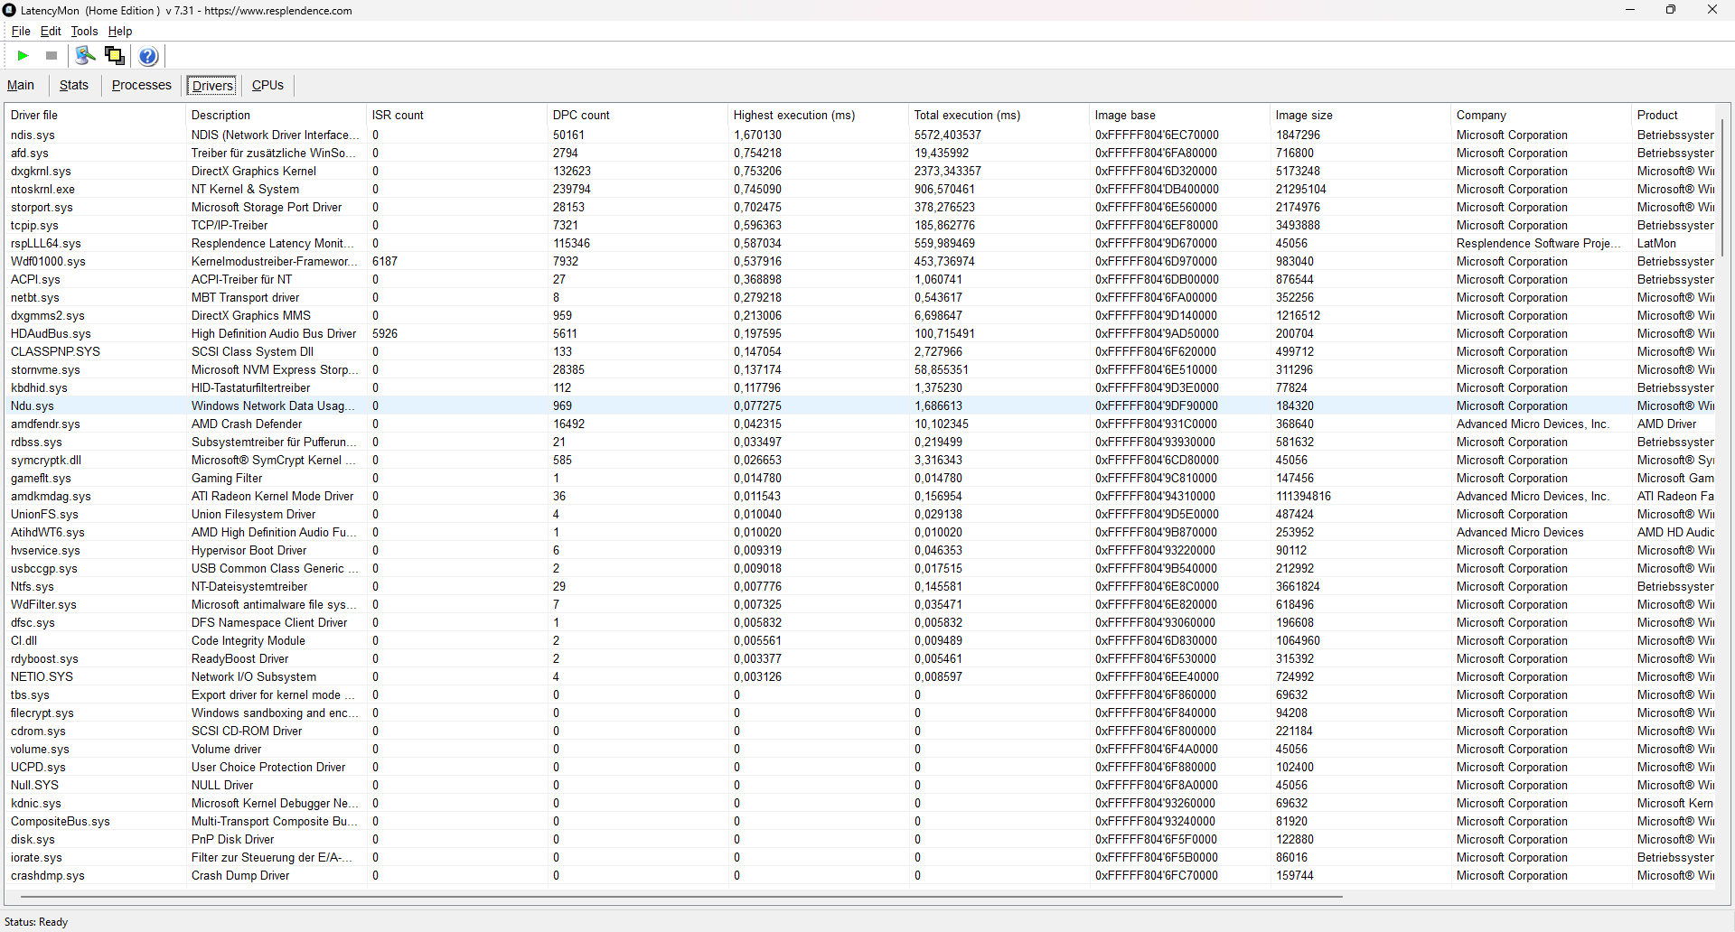The height and width of the screenshot is (932, 1735).
Task: Click the horizontal scrollbar below the driver list
Action: pos(681,897)
